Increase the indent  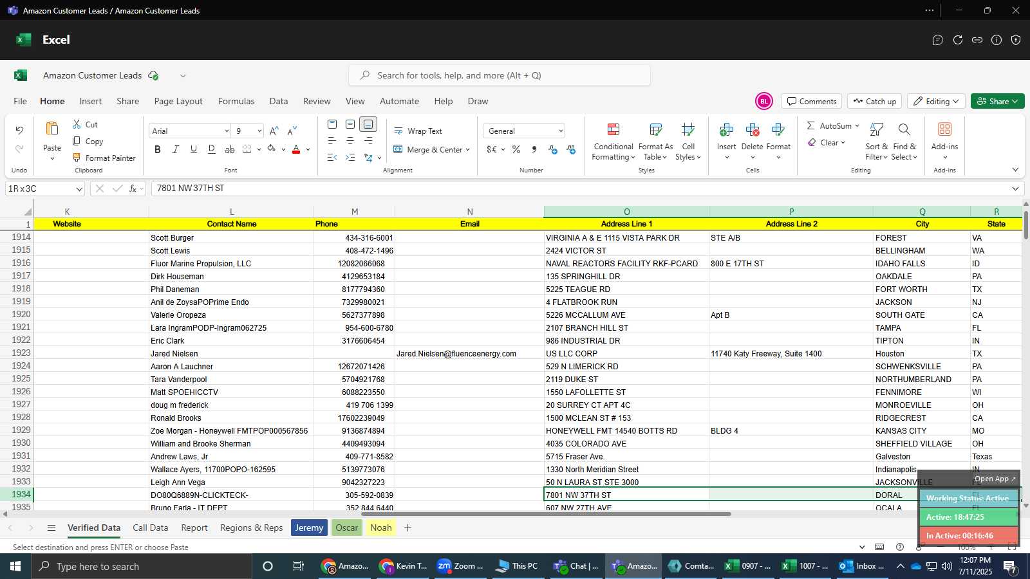pos(350,158)
